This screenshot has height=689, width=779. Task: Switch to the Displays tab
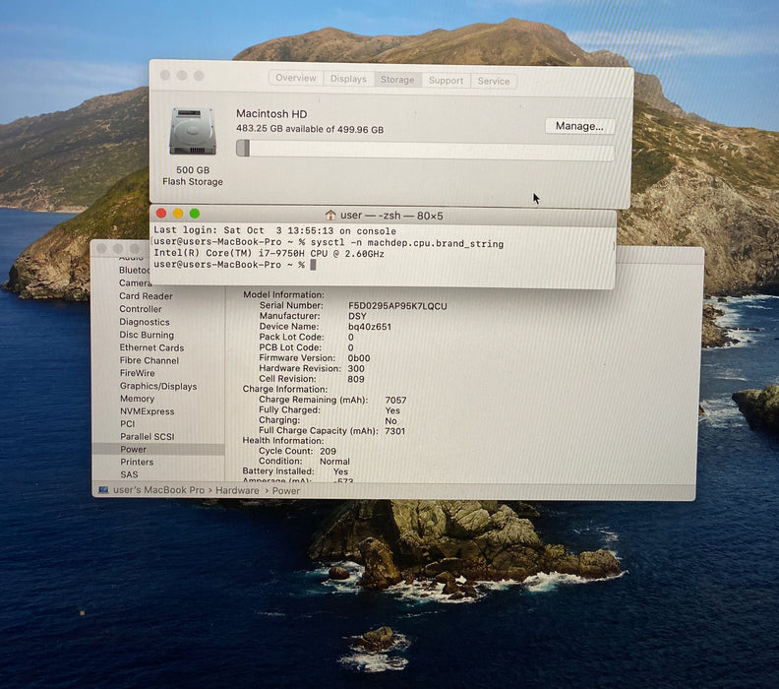coord(348,79)
